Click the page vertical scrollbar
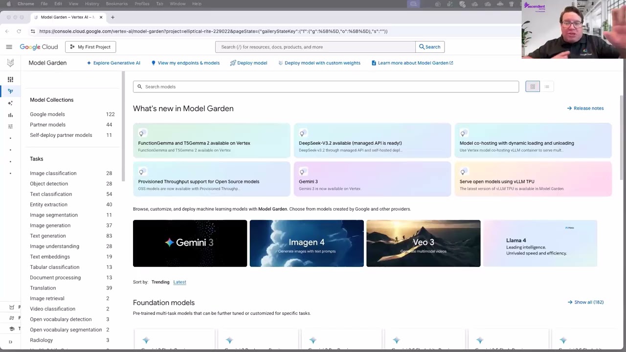626x352 pixels. pyautogui.click(x=623, y=137)
